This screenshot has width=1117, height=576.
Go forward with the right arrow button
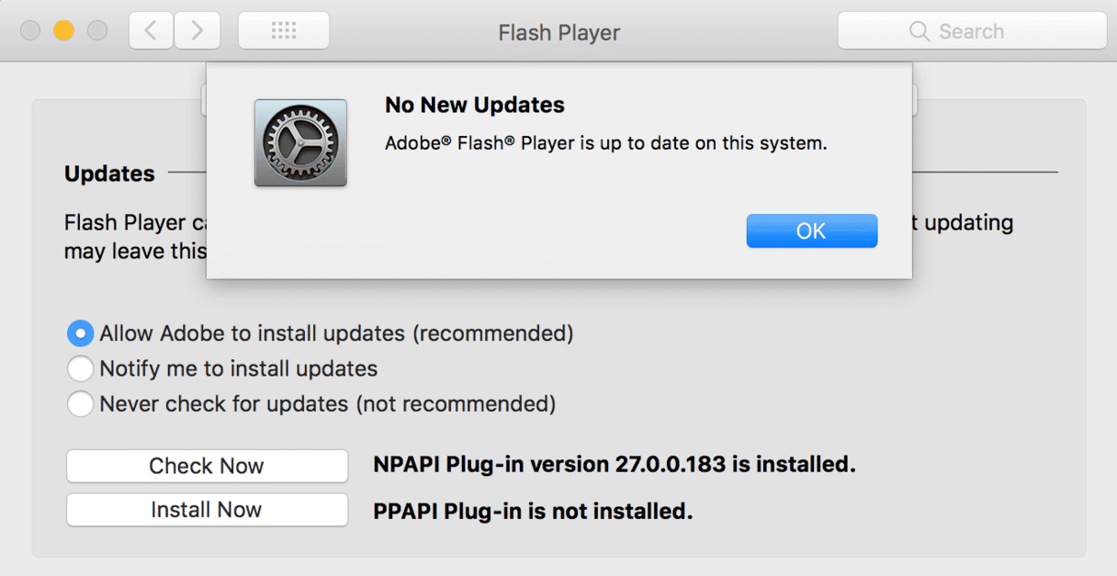(197, 31)
